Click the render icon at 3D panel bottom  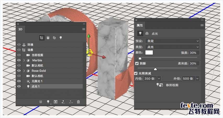[x=41, y=102]
